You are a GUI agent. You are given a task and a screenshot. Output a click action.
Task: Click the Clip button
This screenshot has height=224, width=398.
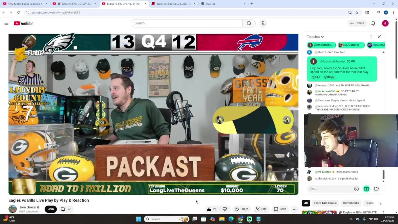tap(261, 209)
